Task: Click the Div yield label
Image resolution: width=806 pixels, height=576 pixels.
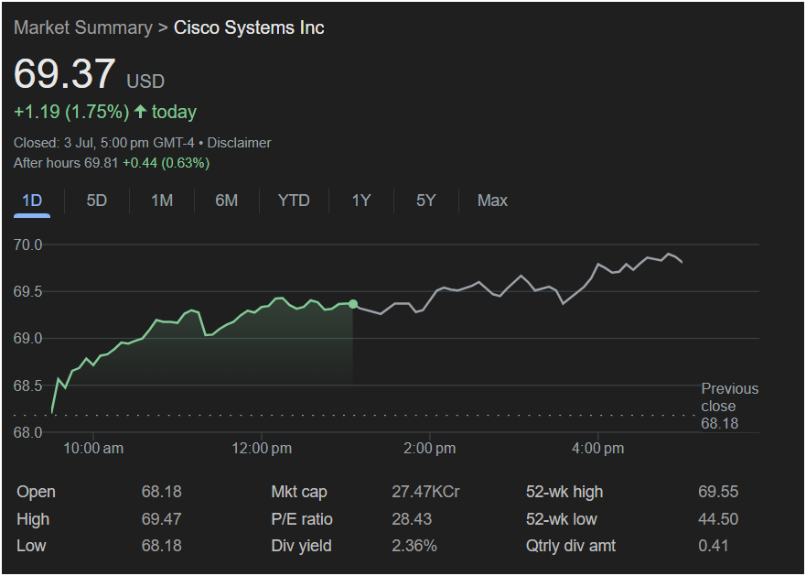Action: pos(301,546)
